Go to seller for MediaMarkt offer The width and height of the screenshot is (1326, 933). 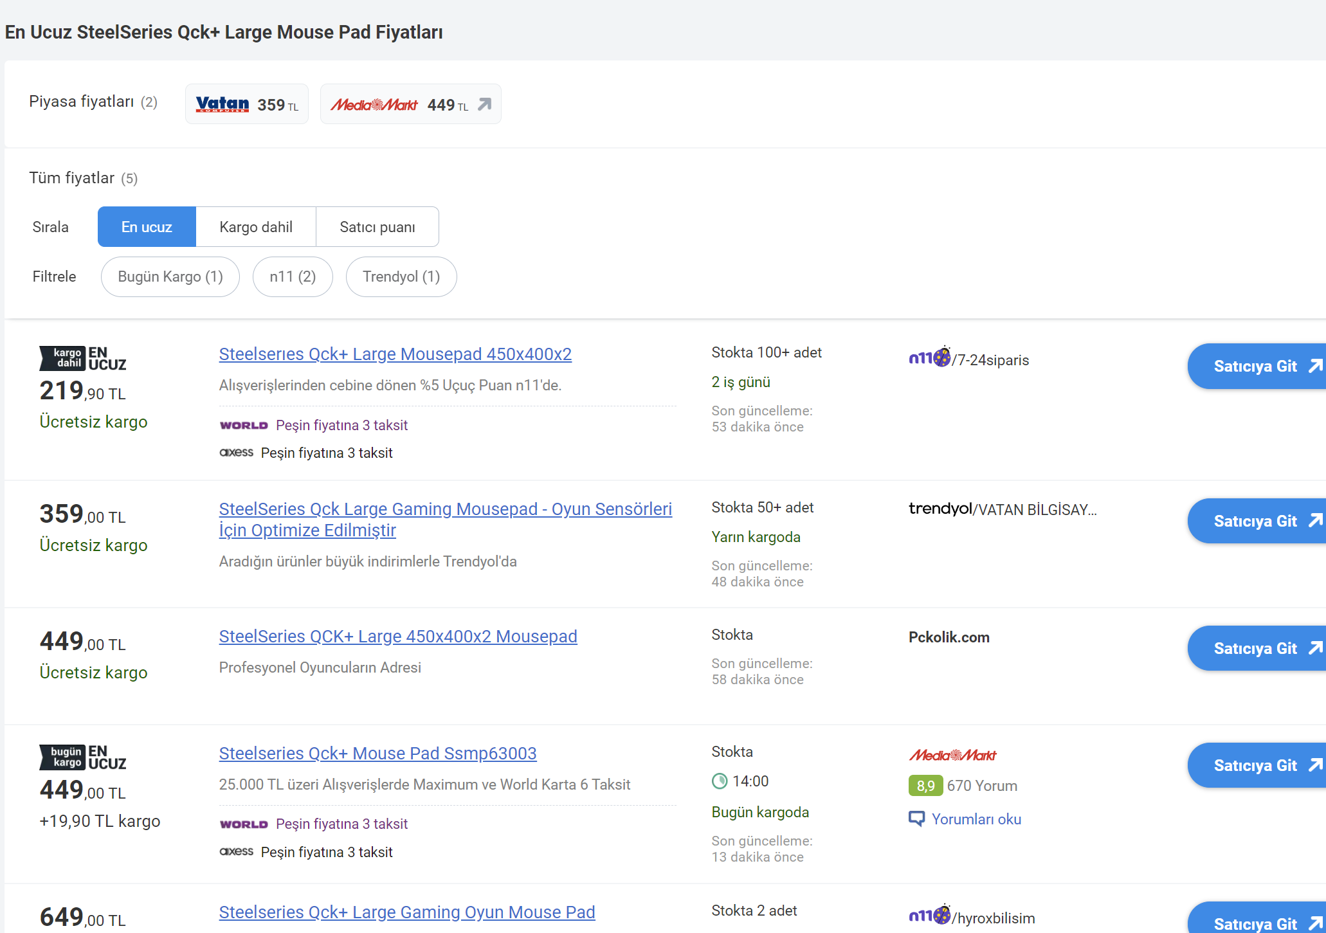pyautogui.click(x=1257, y=766)
